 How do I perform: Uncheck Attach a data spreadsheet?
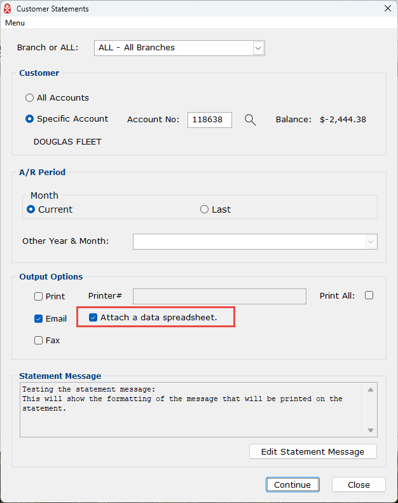pos(93,317)
